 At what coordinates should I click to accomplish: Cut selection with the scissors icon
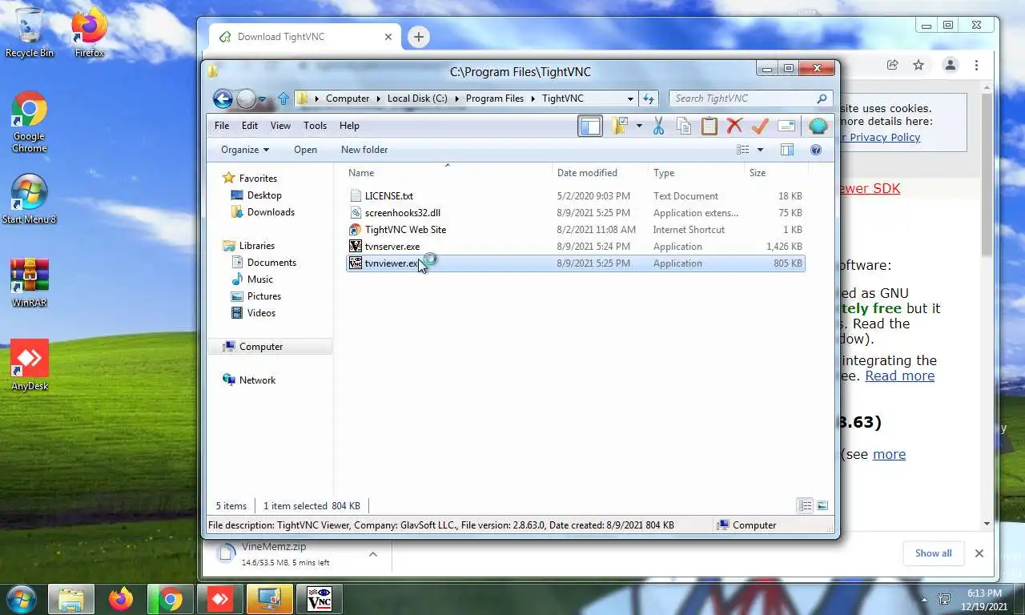[658, 126]
